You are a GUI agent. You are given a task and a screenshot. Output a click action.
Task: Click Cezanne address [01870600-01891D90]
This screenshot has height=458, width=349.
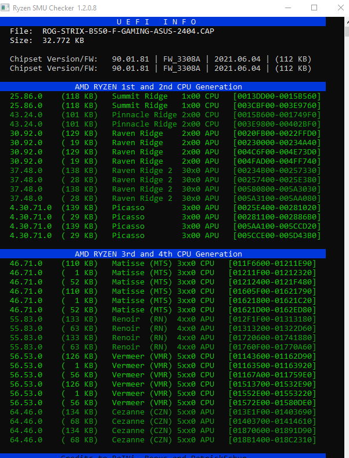(272, 431)
